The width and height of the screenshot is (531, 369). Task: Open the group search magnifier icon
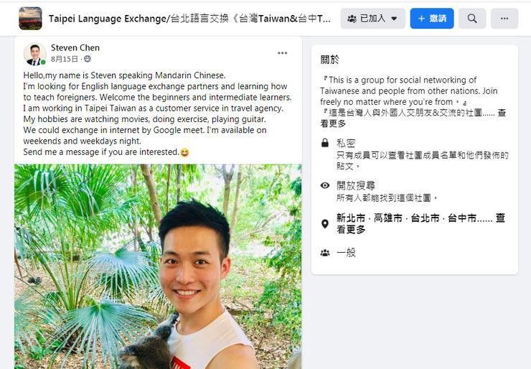(472, 18)
